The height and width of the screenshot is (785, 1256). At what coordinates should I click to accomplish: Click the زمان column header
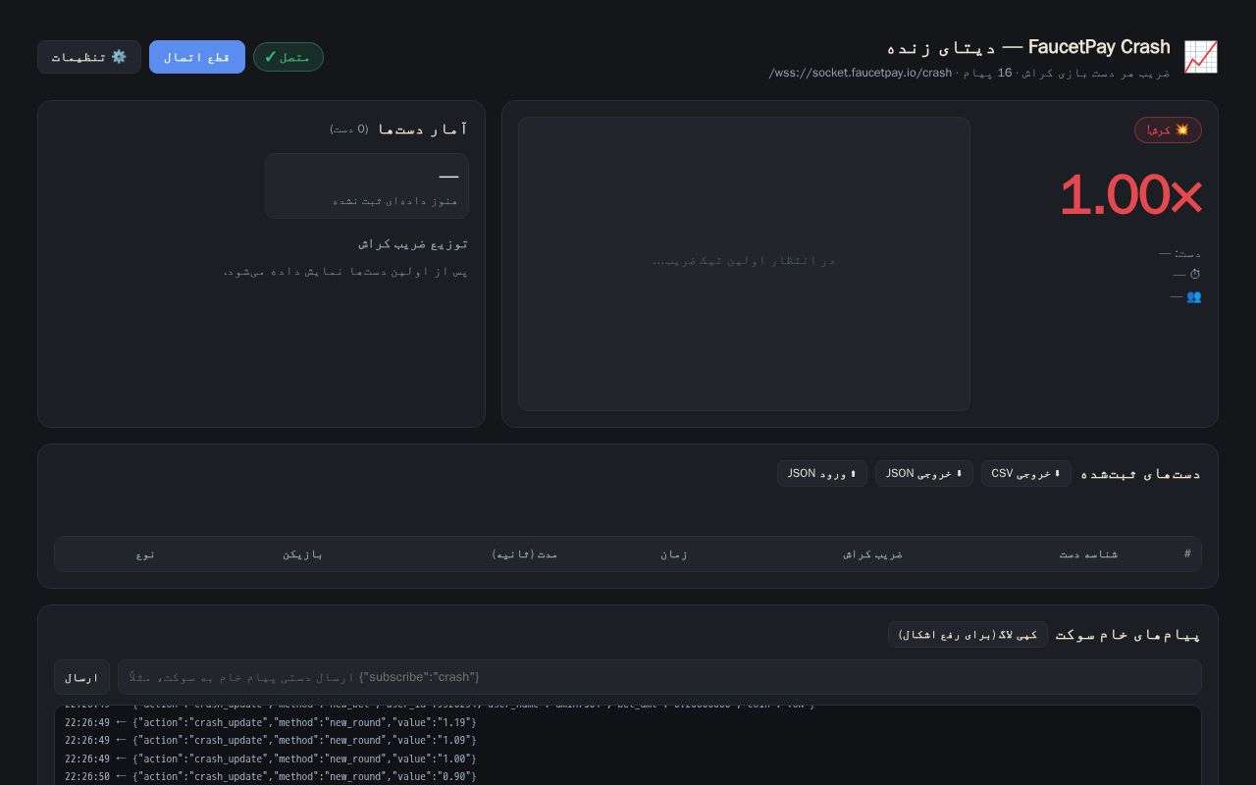(x=673, y=554)
